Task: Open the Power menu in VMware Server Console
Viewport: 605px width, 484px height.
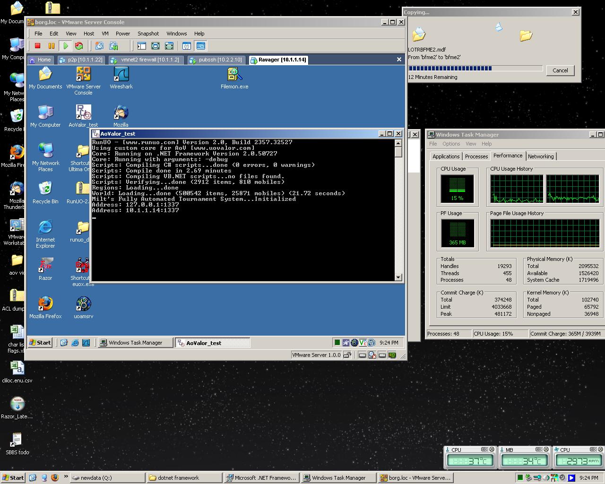Action: (x=123, y=34)
